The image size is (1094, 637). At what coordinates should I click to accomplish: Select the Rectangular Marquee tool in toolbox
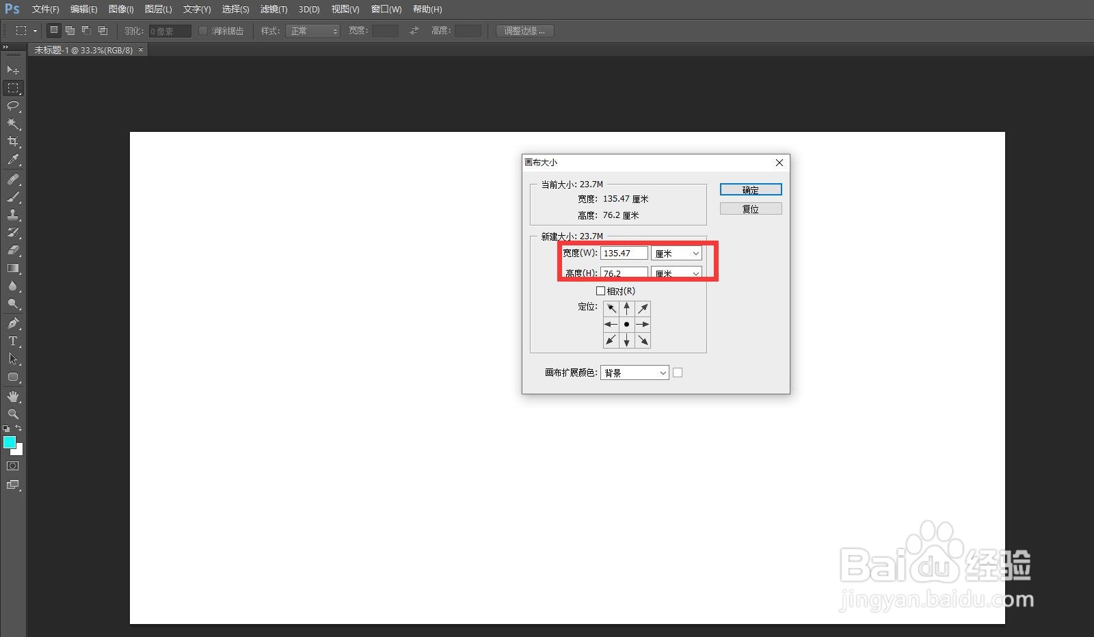click(x=13, y=88)
